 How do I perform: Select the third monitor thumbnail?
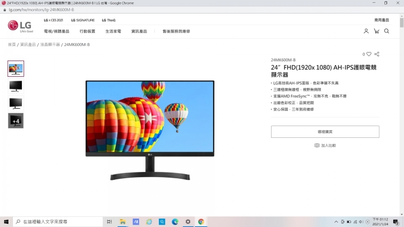tap(16, 104)
